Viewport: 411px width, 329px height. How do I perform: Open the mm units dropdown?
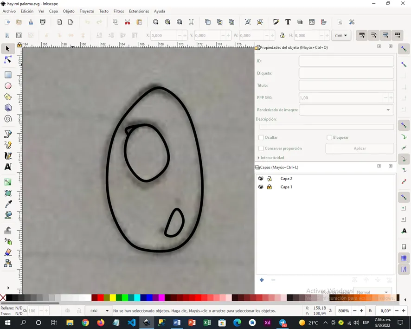pyautogui.click(x=341, y=35)
